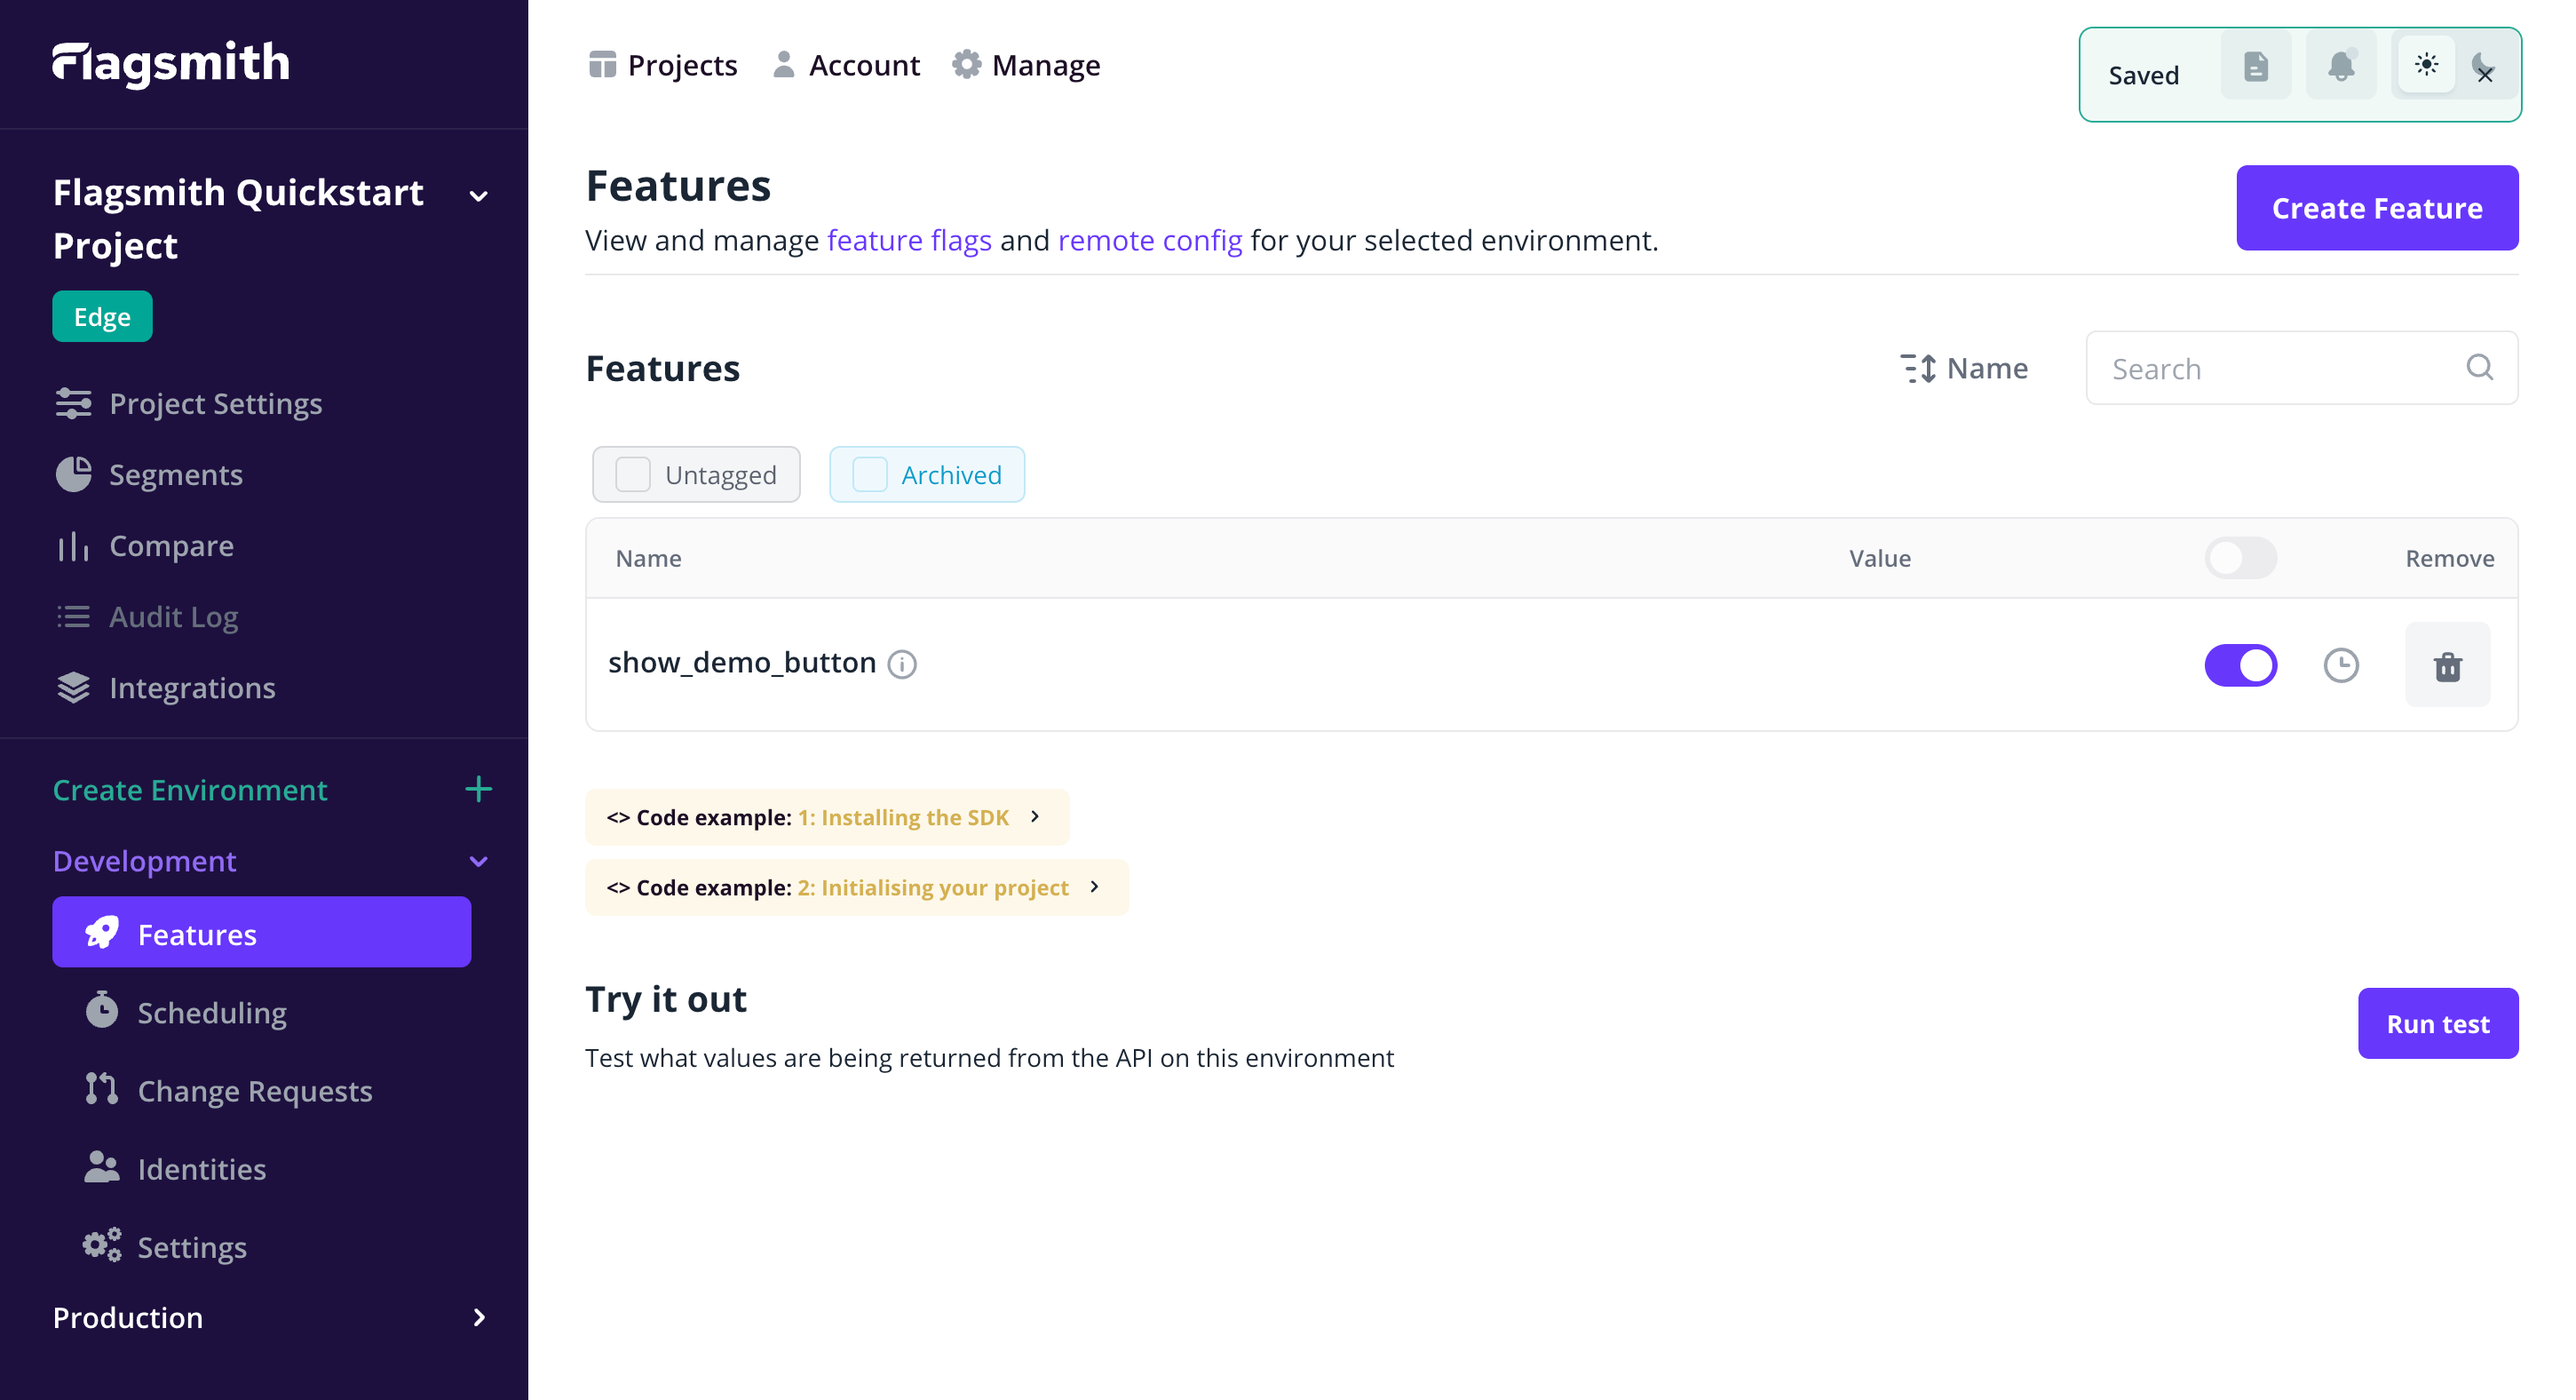Collapse the Development environment chevron

click(x=478, y=862)
